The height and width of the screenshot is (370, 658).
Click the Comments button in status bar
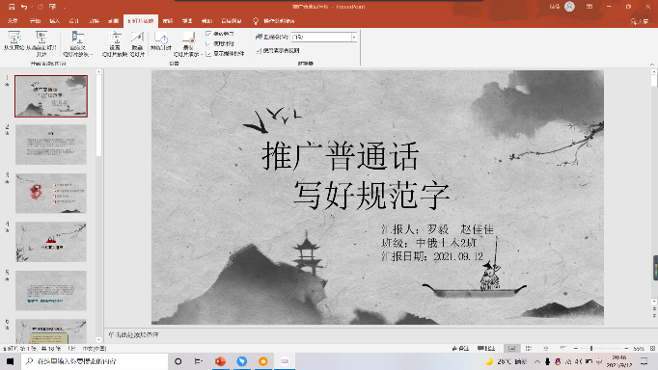[x=486, y=348]
